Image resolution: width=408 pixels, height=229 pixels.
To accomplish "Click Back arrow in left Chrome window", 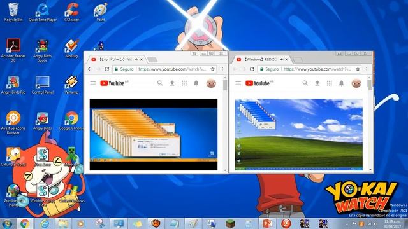I will point(90,69).
